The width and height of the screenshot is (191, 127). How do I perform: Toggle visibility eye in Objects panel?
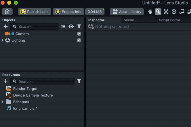[x=71, y=27]
